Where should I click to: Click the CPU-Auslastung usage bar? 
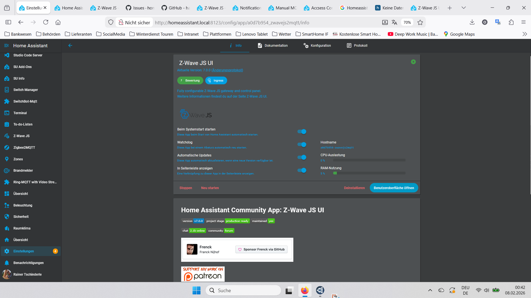click(369, 160)
